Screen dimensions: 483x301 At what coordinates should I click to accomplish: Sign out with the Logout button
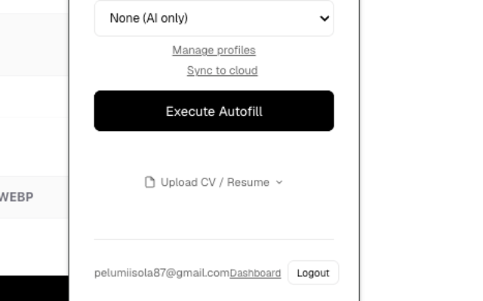pyautogui.click(x=312, y=273)
